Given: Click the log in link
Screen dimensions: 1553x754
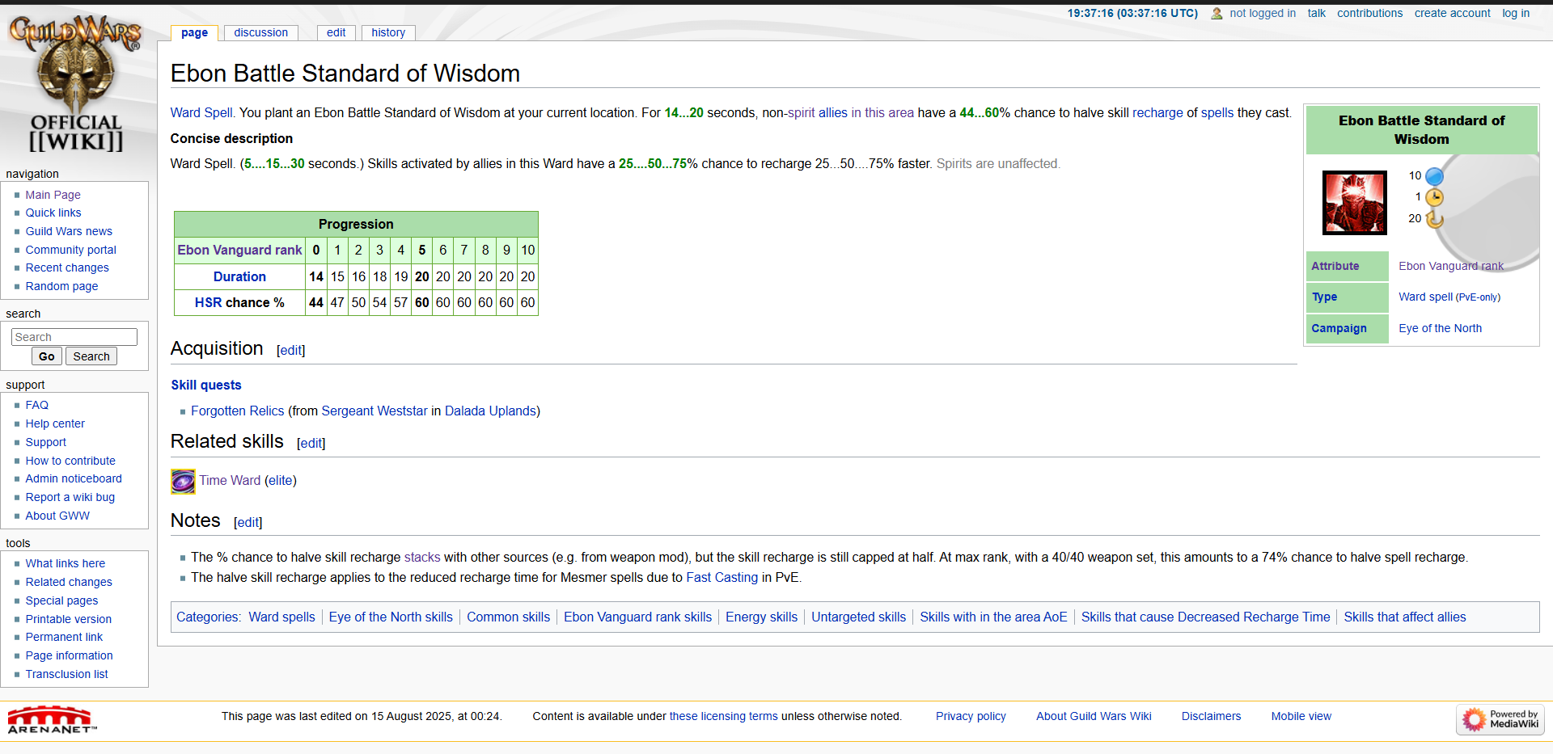Looking at the screenshot, I should pyautogui.click(x=1516, y=14).
